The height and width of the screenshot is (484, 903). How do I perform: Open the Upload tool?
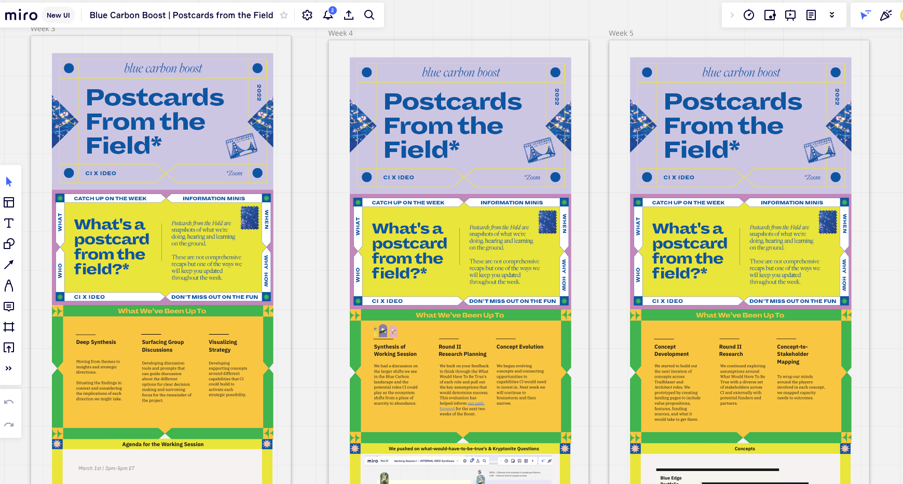pyautogui.click(x=9, y=348)
